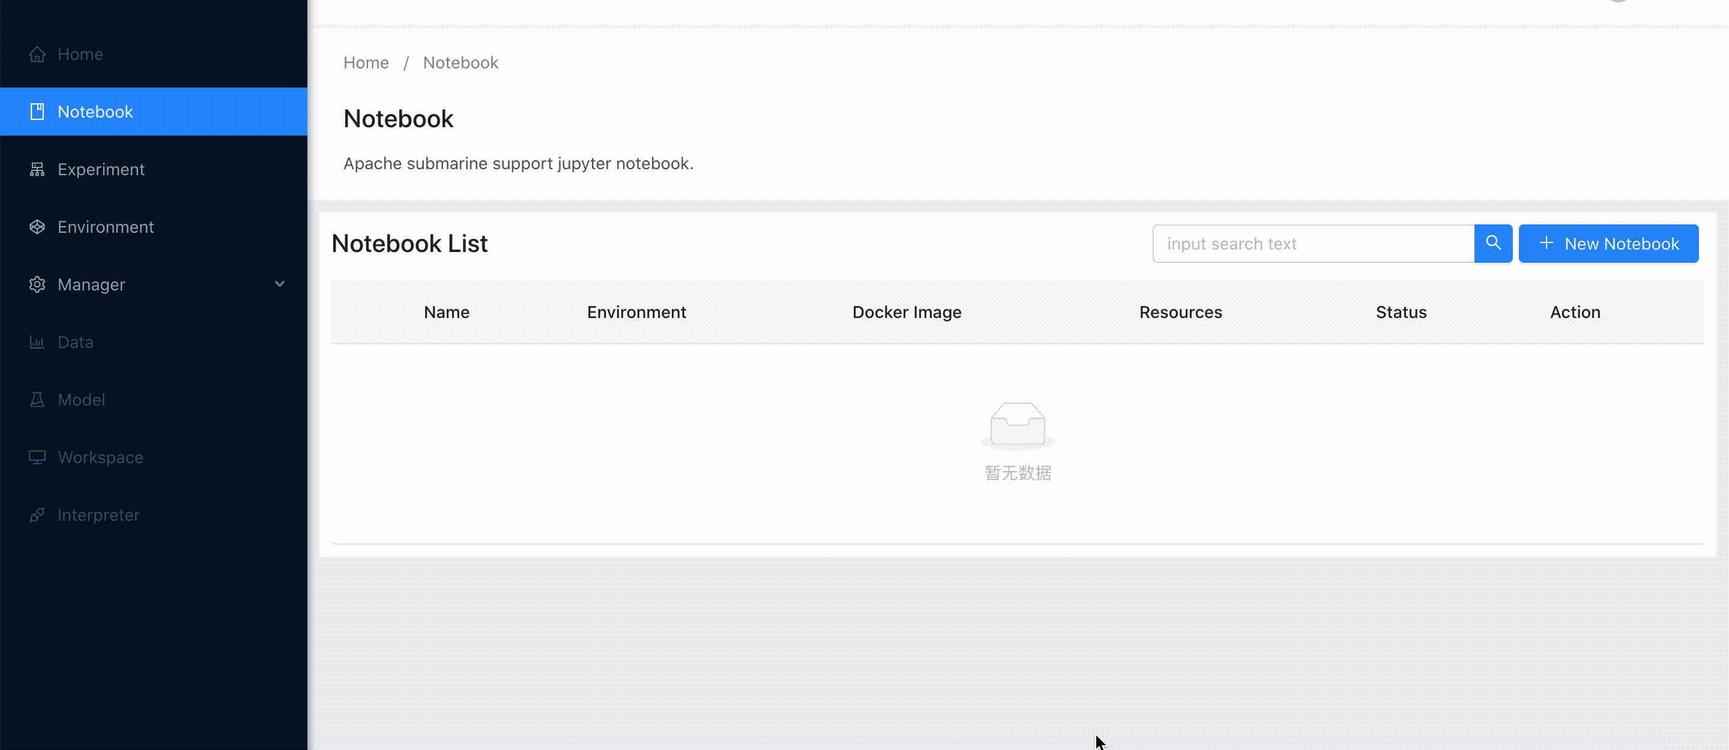Click the empty inbox placeholder icon
Image resolution: width=1729 pixels, height=750 pixels.
coord(1018,425)
